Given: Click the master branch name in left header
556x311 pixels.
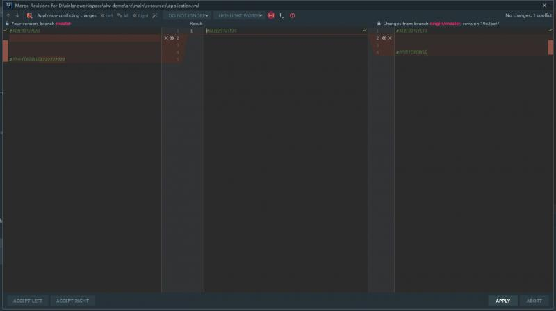Looking at the screenshot, I should coord(63,24).
